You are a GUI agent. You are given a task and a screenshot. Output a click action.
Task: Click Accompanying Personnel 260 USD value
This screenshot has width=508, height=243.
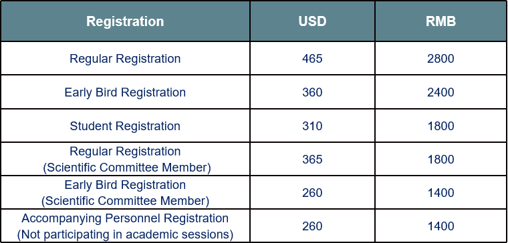point(312,226)
